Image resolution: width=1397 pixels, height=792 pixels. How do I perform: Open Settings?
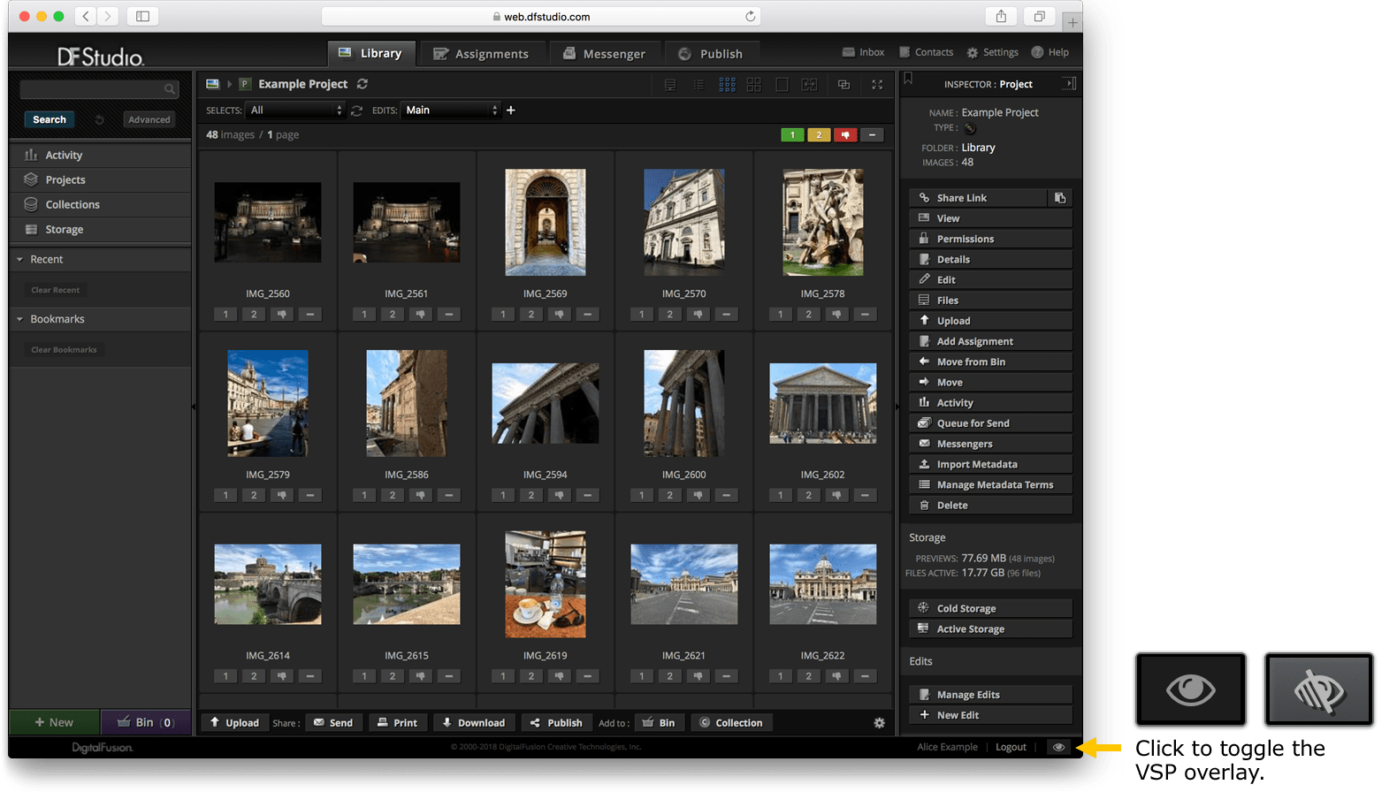(992, 52)
